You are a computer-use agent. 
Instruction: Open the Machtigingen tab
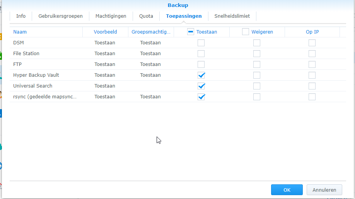[x=111, y=16]
